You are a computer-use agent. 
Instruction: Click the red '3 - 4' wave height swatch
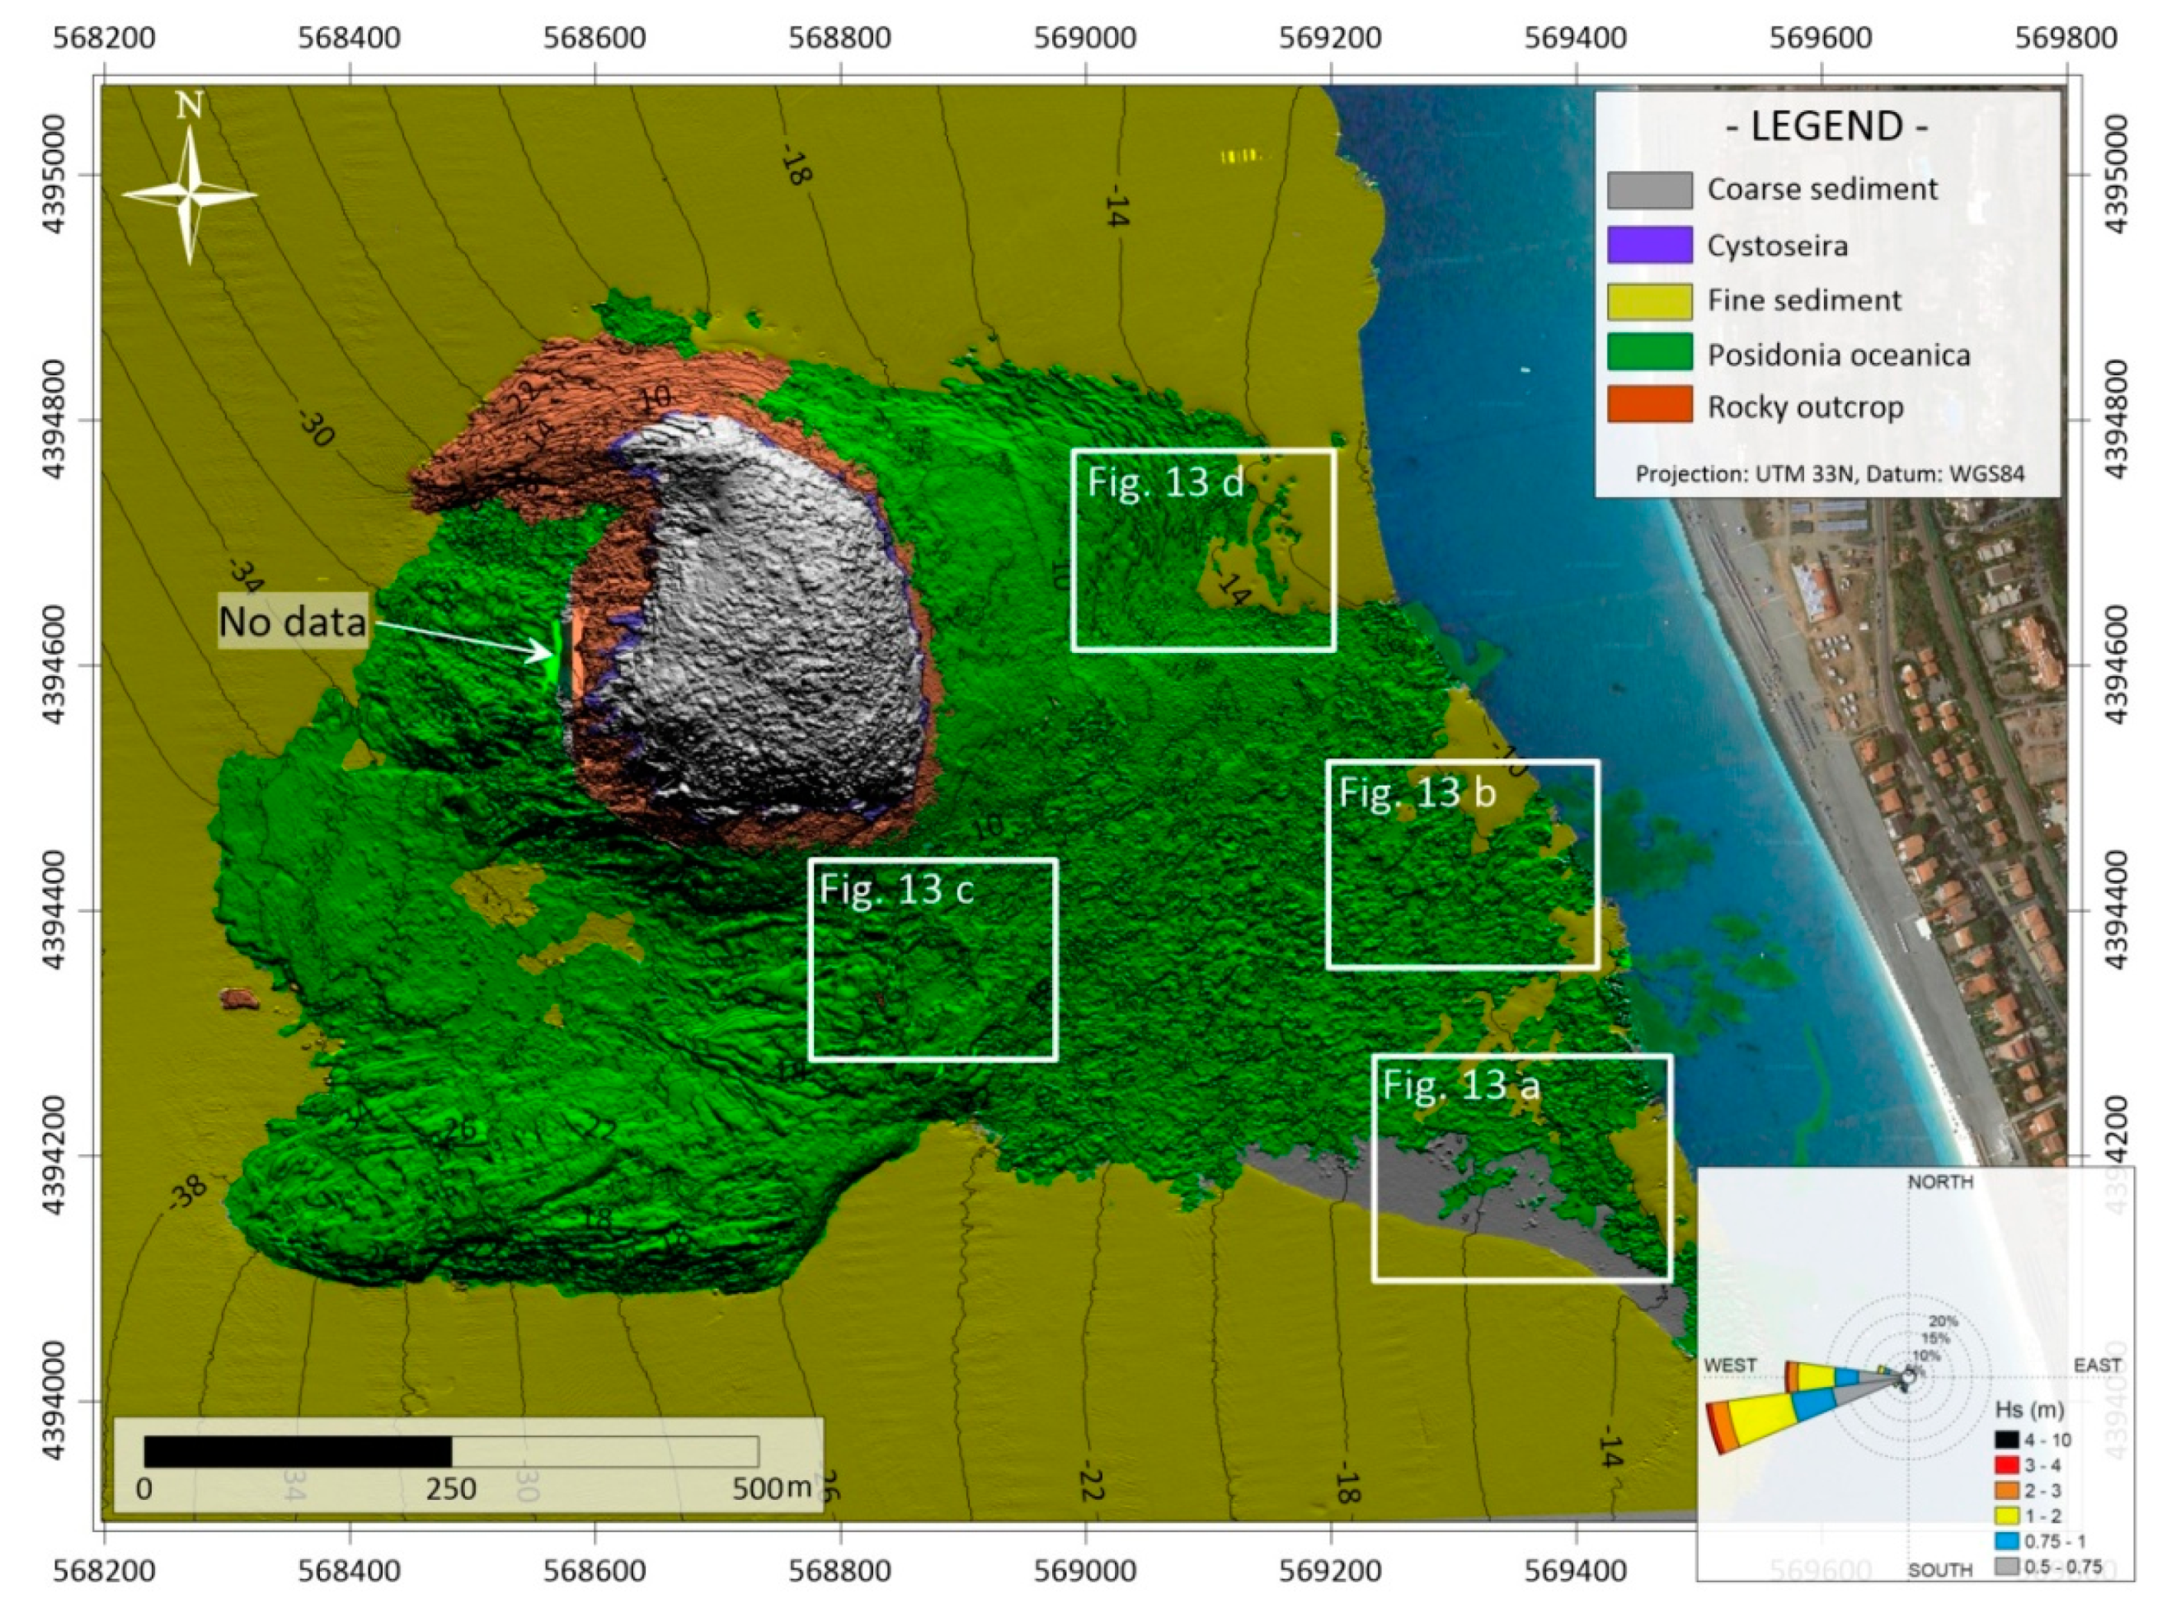coord(2006,1464)
